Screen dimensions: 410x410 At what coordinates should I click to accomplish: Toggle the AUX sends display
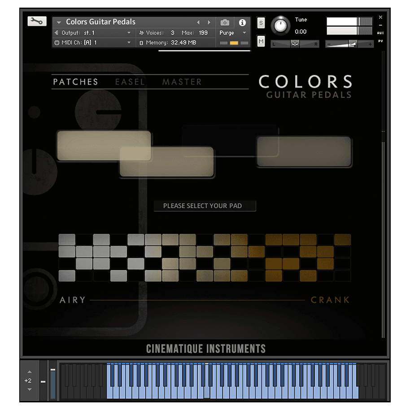tap(380, 33)
